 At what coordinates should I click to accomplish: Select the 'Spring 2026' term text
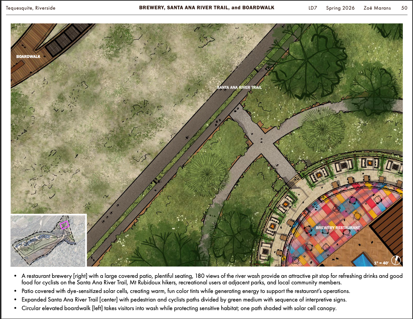(x=340, y=8)
